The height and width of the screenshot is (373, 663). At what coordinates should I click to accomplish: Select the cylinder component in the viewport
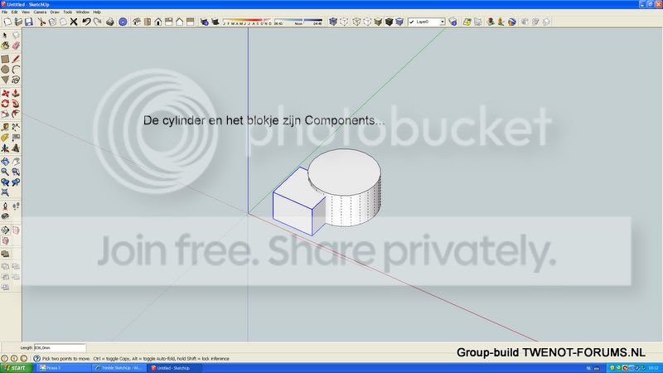click(345, 186)
